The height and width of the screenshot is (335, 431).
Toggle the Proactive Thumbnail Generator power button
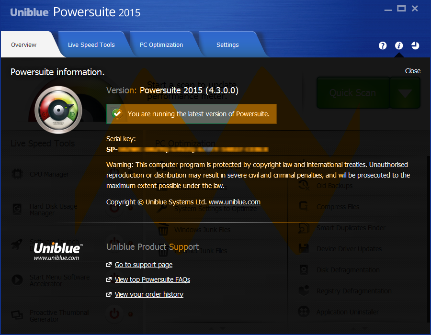(x=114, y=314)
